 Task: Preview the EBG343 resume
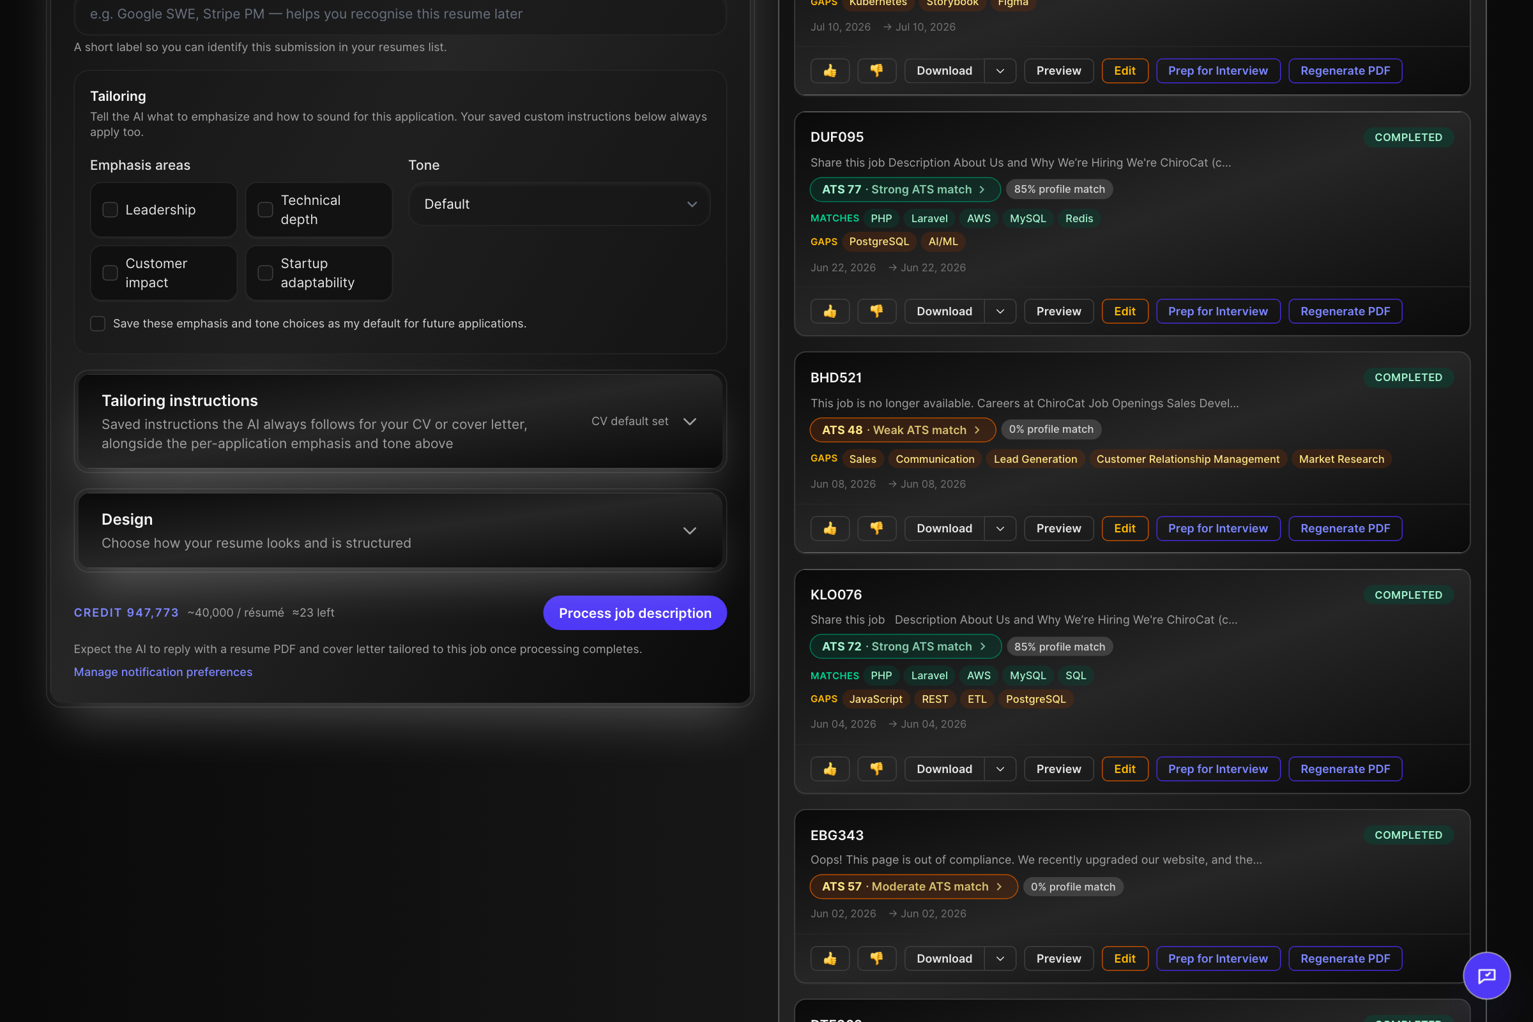click(x=1058, y=958)
